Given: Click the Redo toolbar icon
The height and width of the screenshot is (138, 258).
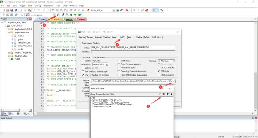Looking at the screenshot, I should click(x=38, y=10).
